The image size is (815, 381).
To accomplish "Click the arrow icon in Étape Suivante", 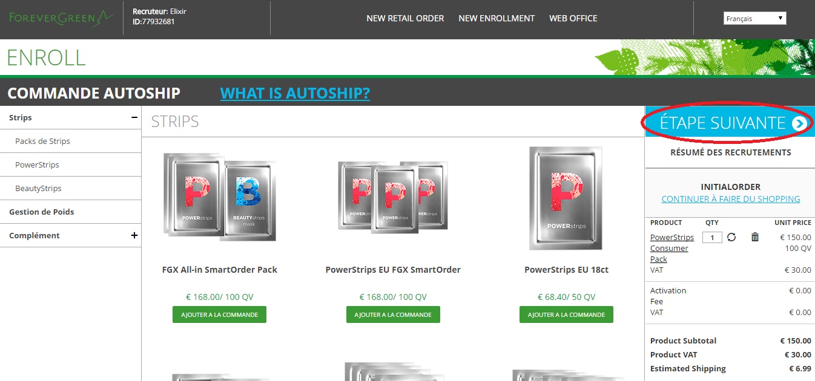I will click(x=799, y=123).
